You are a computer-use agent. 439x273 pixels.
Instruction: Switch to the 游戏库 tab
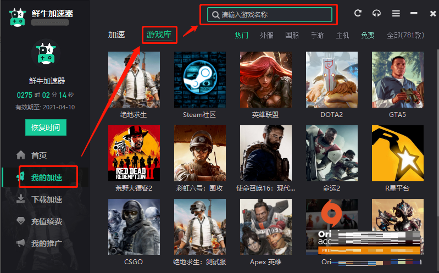(159, 35)
